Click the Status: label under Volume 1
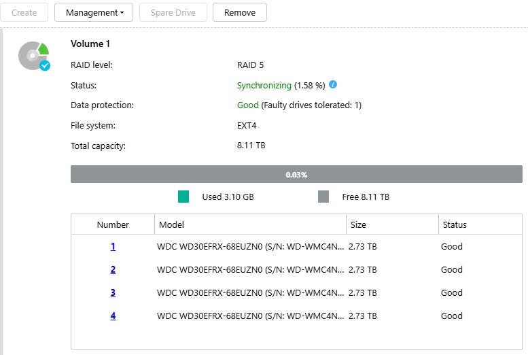 pos(84,86)
